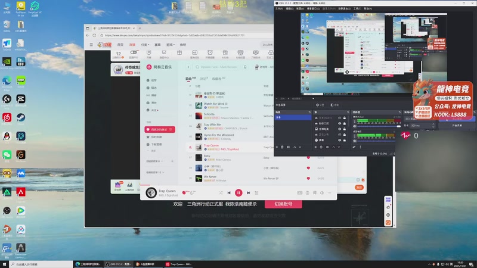Click OBS source properties button above docks
Screen dimensions: 477x268
[320, 105]
